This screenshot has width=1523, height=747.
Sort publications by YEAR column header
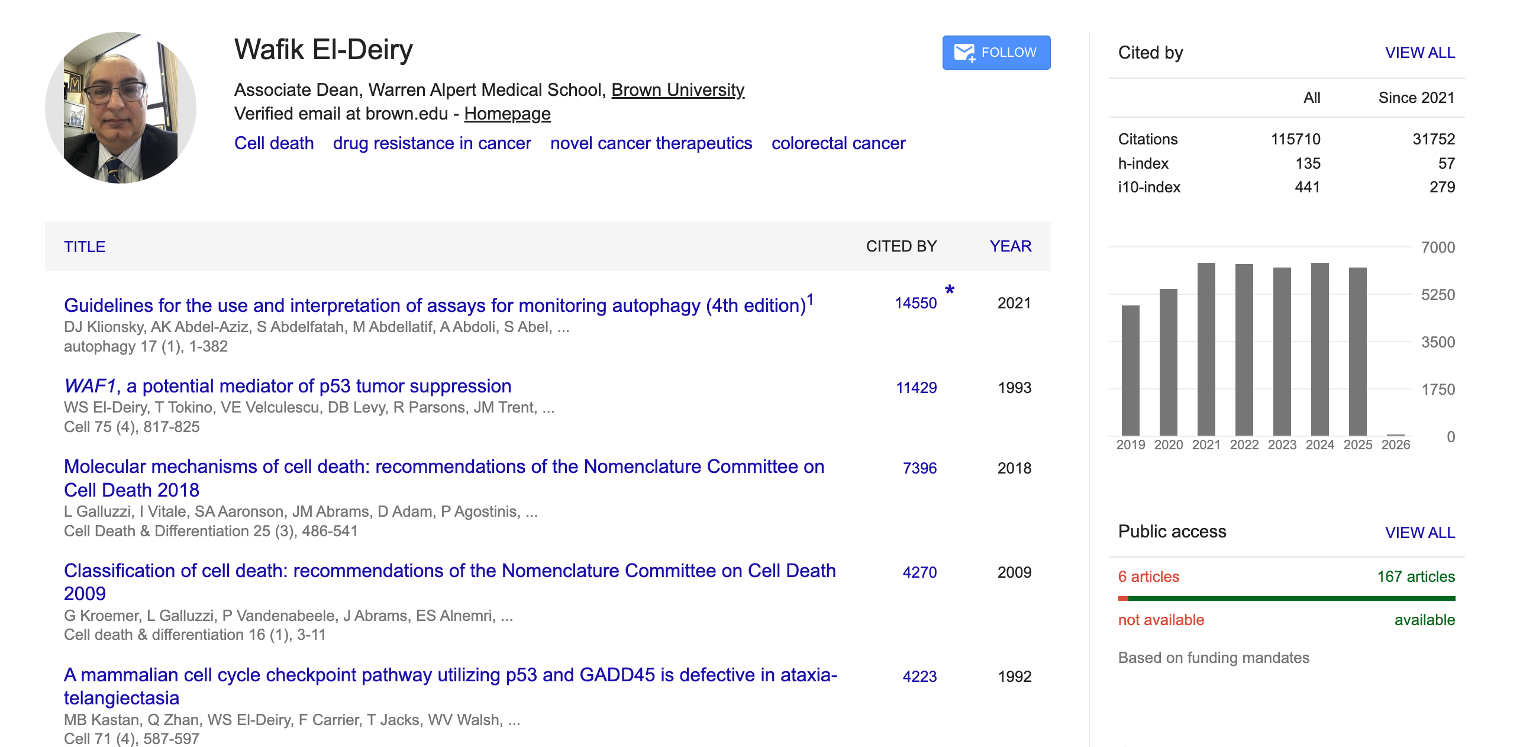[x=1010, y=246]
